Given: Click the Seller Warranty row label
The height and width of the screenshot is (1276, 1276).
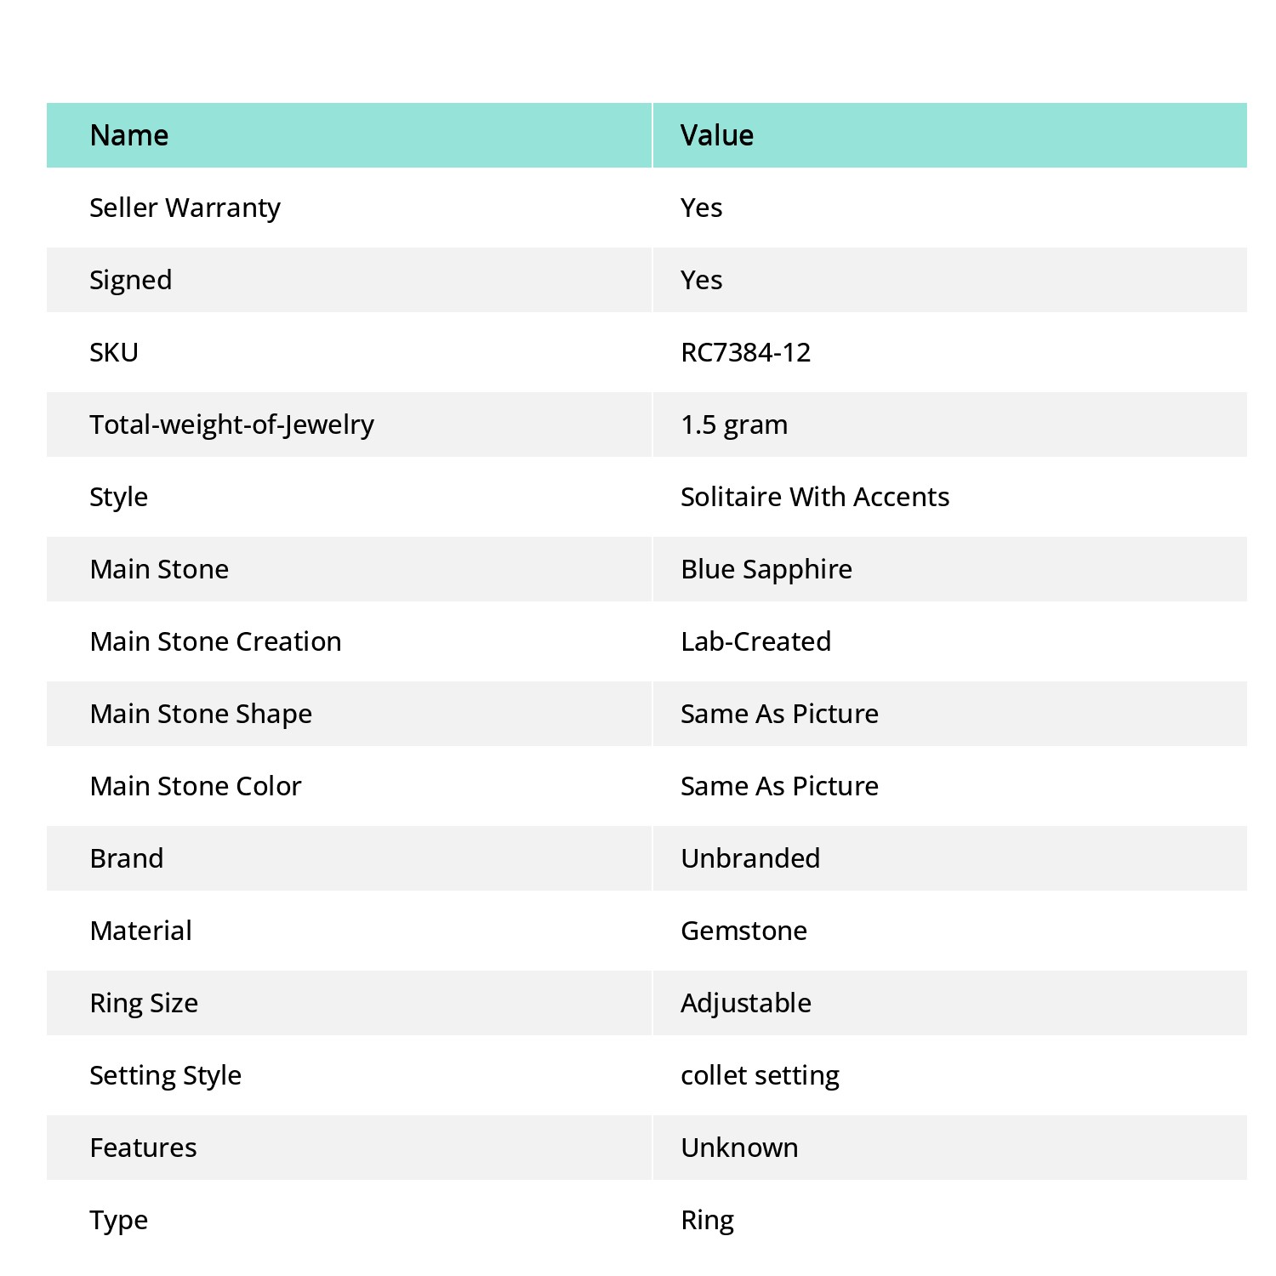Looking at the screenshot, I should click(185, 208).
